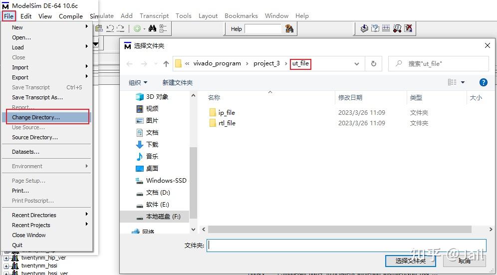Open the Compile menu

coord(71,16)
